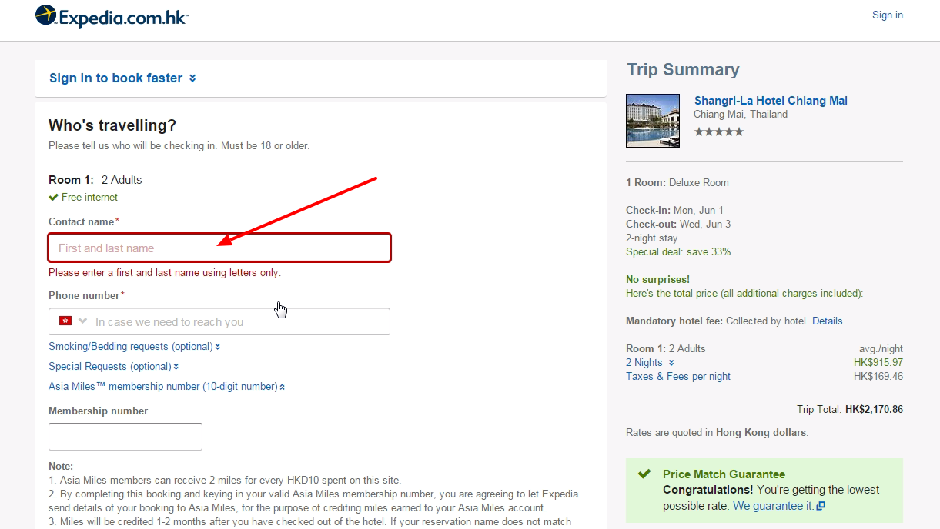Open the phone country code dropdown arrow

82,321
